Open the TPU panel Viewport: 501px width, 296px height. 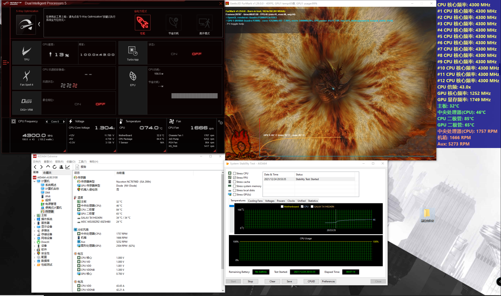[27, 53]
